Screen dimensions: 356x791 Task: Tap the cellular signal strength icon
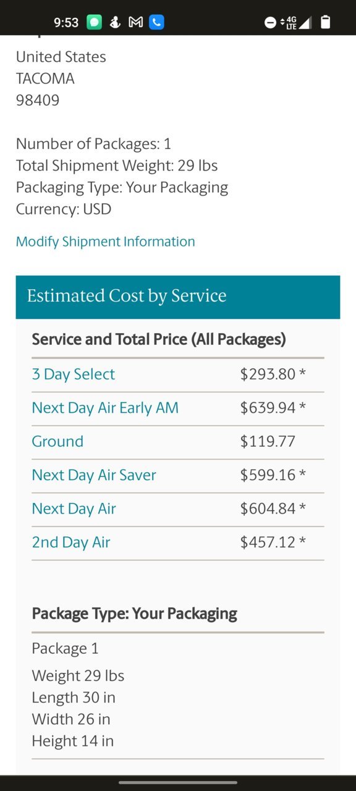tap(305, 23)
